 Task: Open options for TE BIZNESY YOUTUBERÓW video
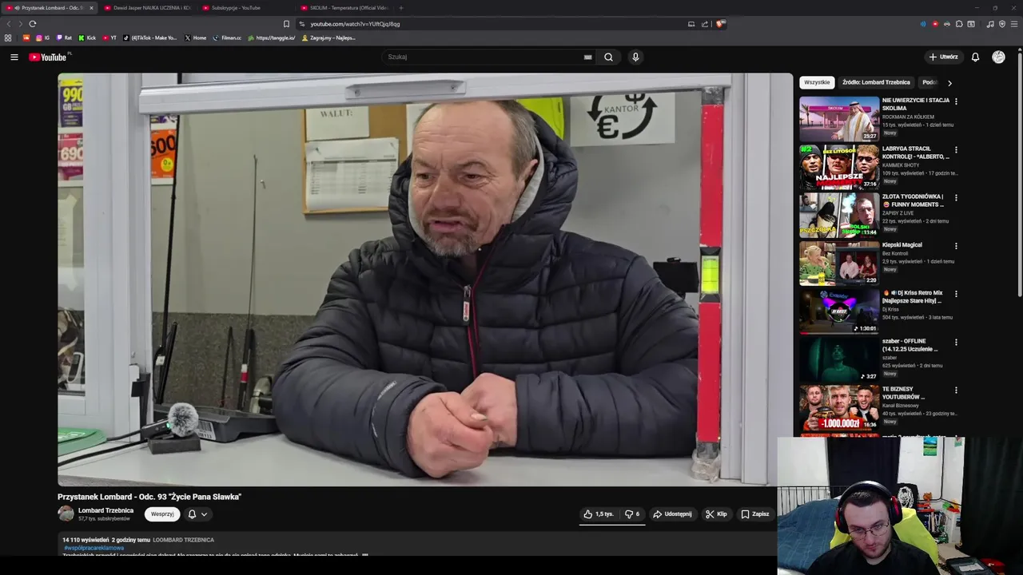(956, 390)
